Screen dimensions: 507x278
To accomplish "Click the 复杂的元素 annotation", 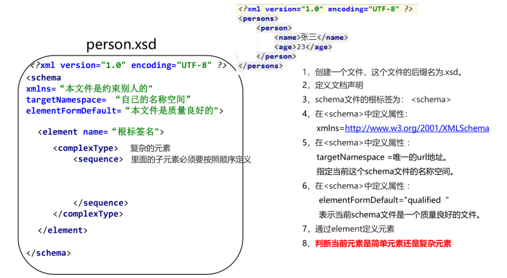I will [150, 148].
